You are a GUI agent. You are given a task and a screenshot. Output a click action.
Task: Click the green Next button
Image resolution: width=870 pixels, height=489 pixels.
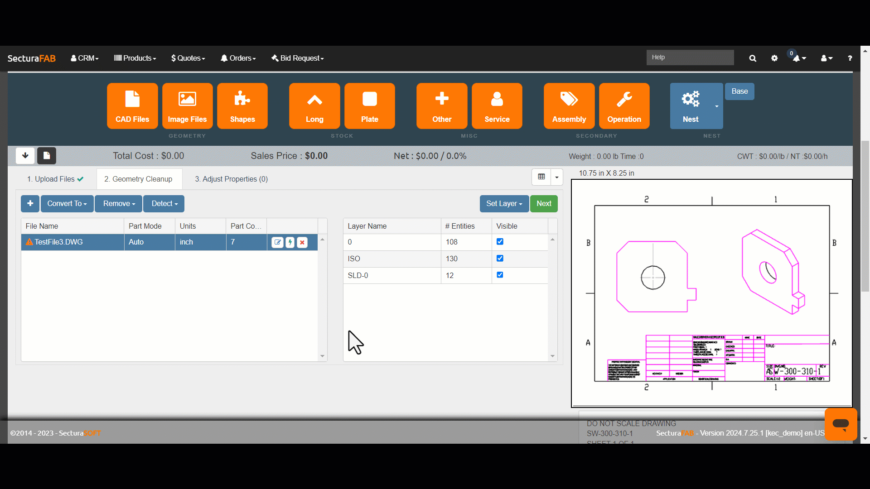[544, 204]
